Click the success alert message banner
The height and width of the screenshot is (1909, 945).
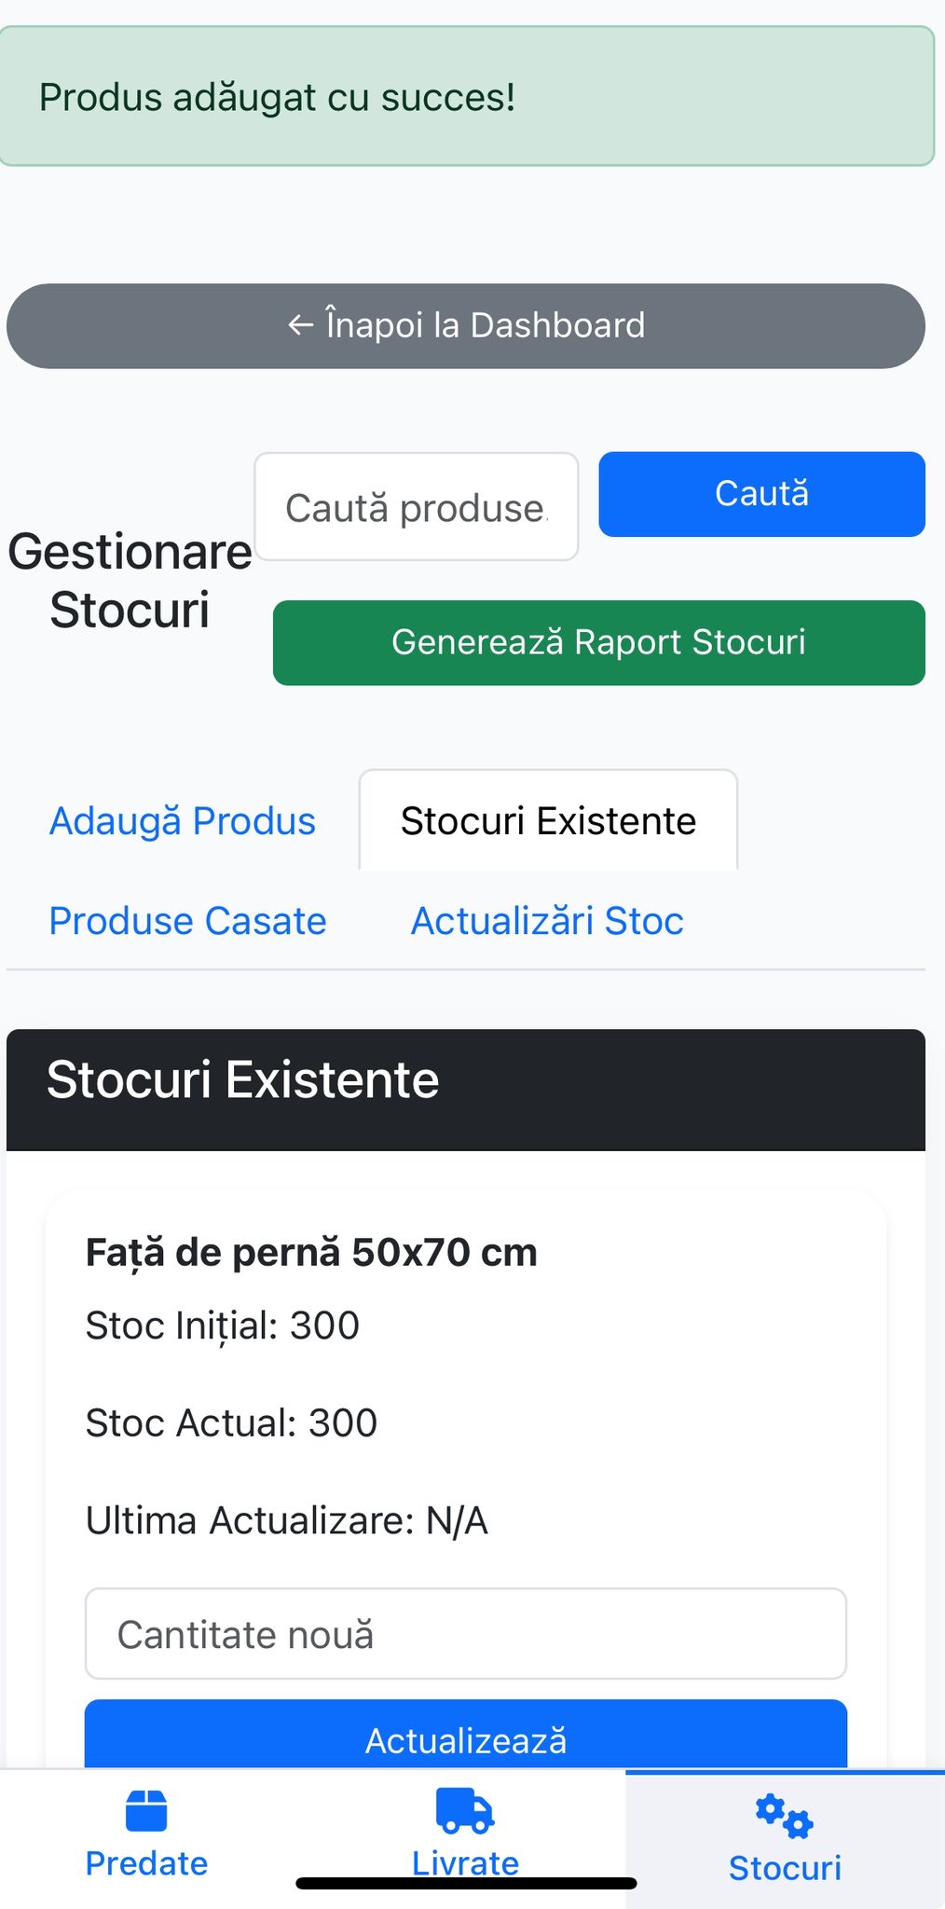(x=466, y=97)
